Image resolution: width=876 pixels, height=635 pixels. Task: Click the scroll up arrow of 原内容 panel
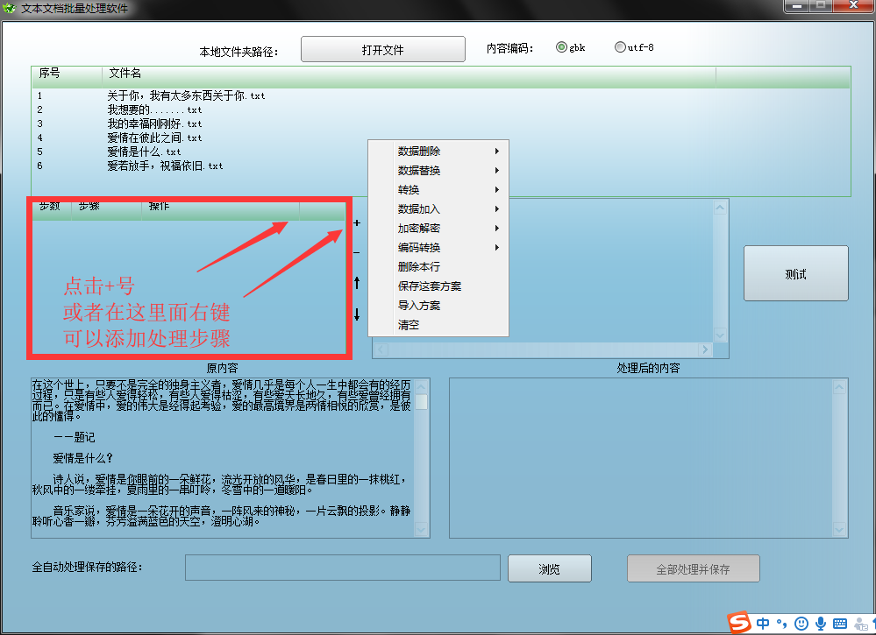[x=421, y=386]
